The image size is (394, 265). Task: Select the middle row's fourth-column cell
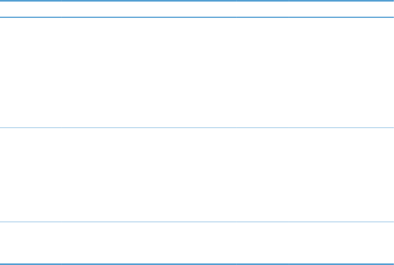pos(341,175)
